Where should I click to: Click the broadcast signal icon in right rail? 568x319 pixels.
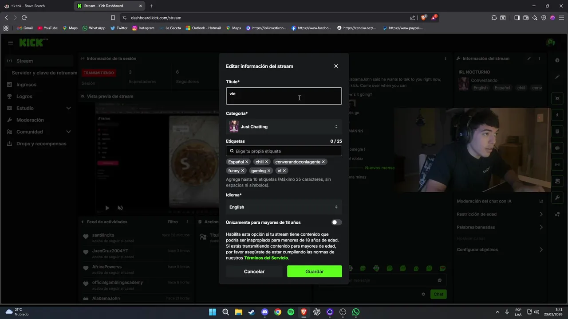(558, 165)
